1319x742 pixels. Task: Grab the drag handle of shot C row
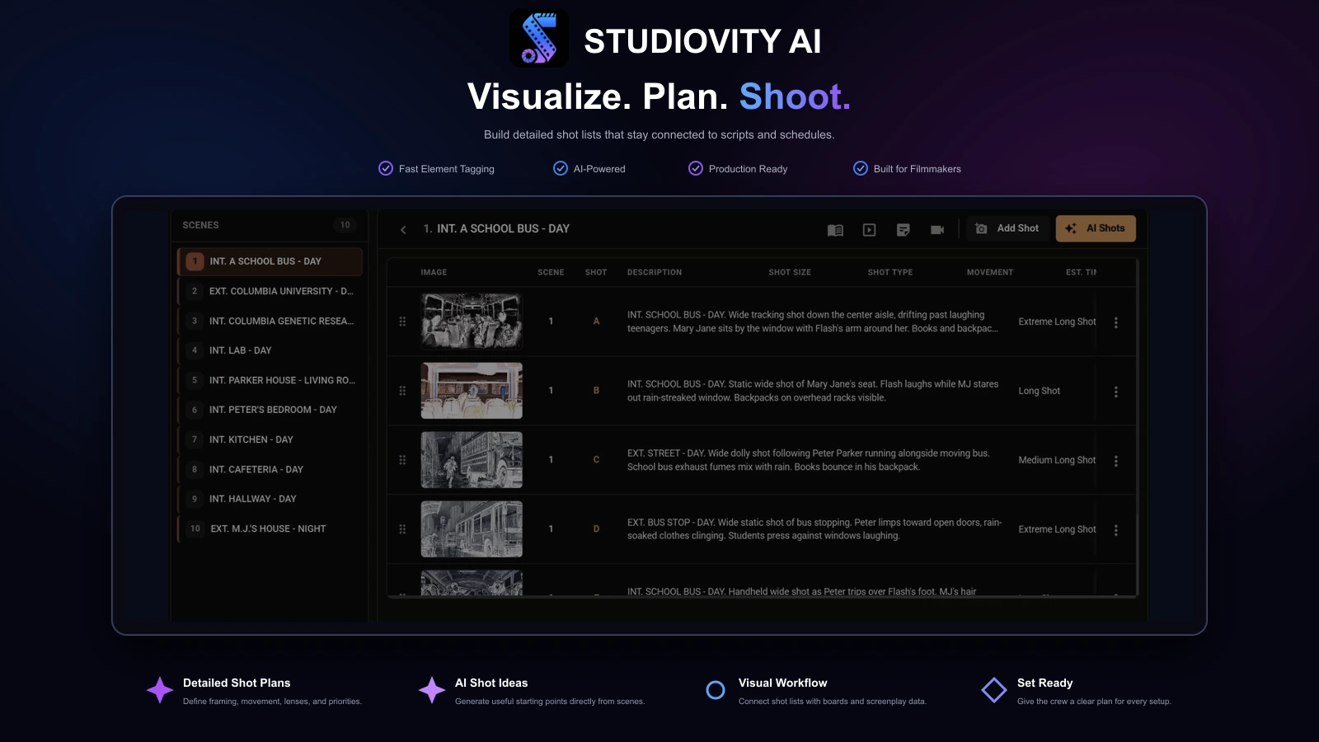pos(402,460)
